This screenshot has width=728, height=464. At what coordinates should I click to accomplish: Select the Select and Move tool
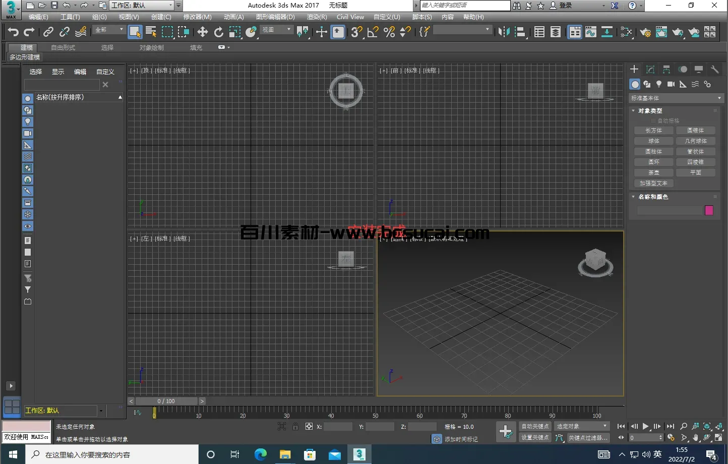click(x=202, y=32)
